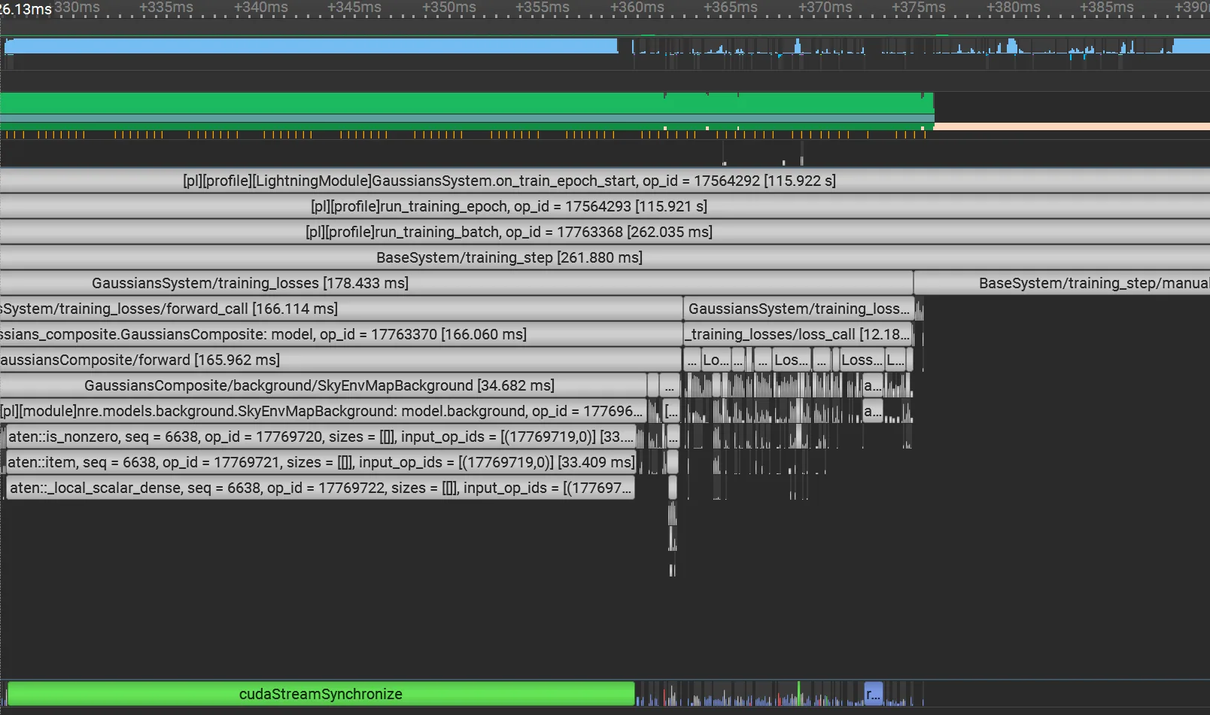Select the run_training_batch 262.035 ms range
This screenshot has width=1210, height=715.
(605, 232)
